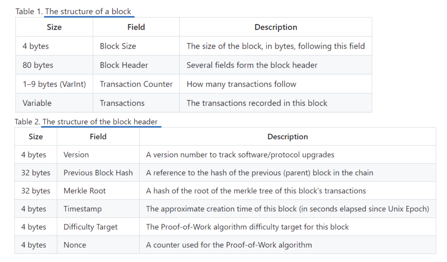Click the '1–9 bytes (VarInt)' size cell
447x262 pixels.
(x=54, y=84)
